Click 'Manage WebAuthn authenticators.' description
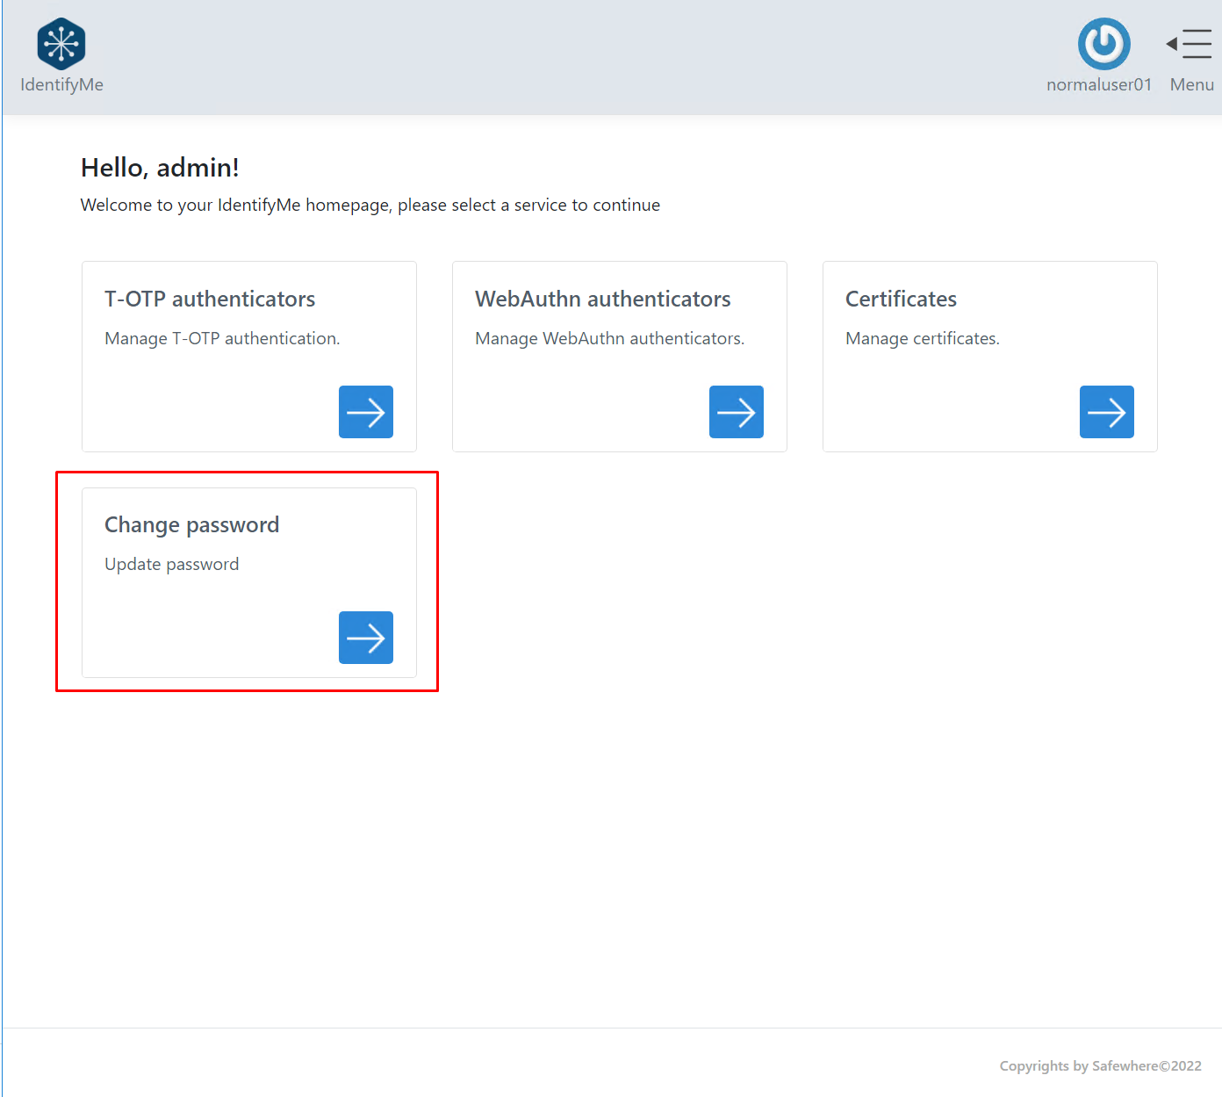The image size is (1222, 1097). click(x=609, y=339)
